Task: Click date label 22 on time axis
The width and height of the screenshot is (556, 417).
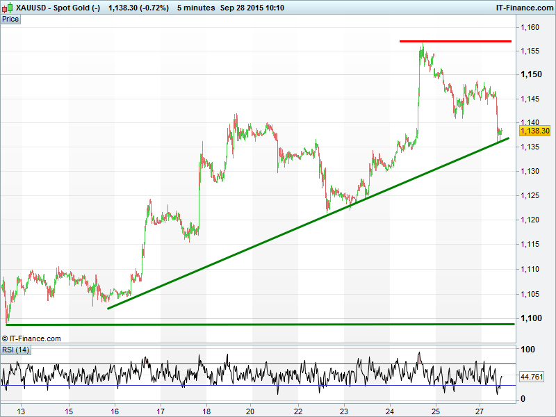Action: (298, 411)
